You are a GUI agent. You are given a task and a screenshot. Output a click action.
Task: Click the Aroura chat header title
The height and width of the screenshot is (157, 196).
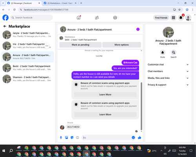click(x=89, y=29)
